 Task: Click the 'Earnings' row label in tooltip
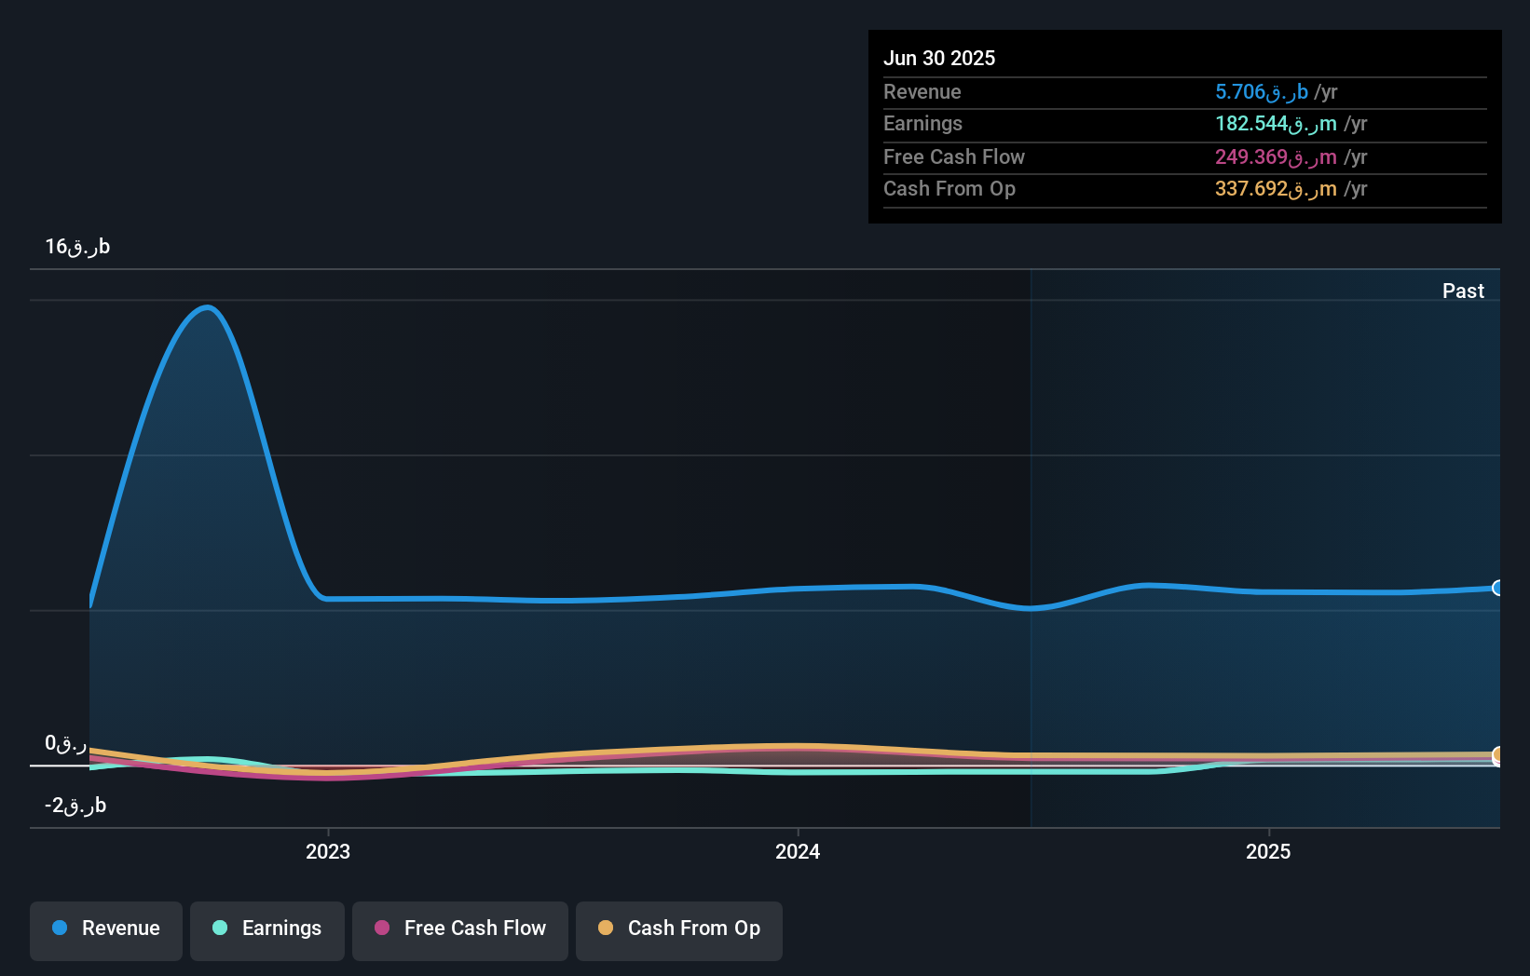pos(922,123)
